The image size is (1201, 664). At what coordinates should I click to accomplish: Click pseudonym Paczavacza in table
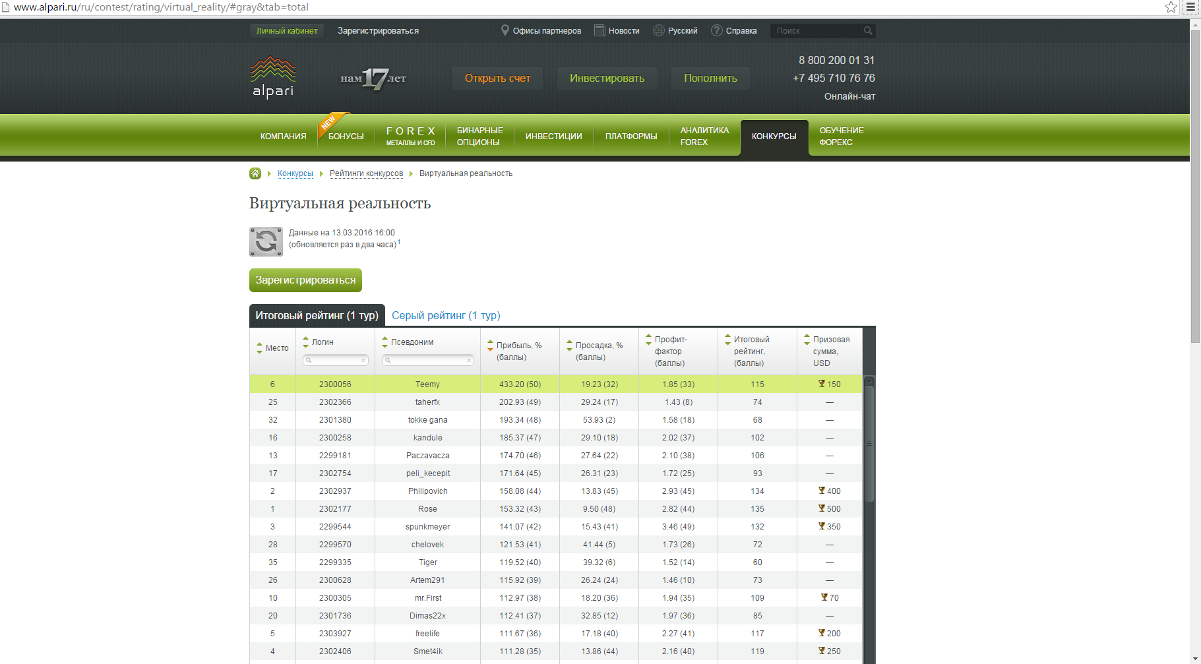coord(427,456)
